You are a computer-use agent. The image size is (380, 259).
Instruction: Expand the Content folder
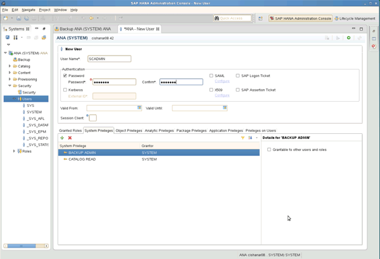click(x=9, y=72)
